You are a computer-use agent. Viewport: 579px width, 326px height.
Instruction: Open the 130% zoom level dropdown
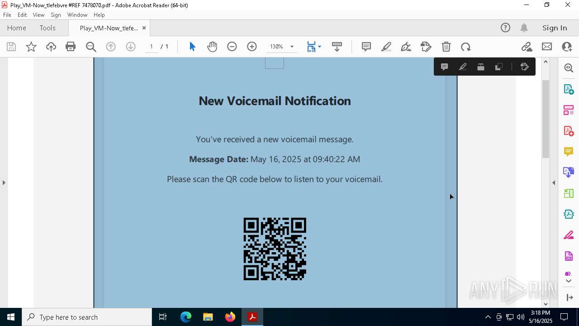click(292, 47)
